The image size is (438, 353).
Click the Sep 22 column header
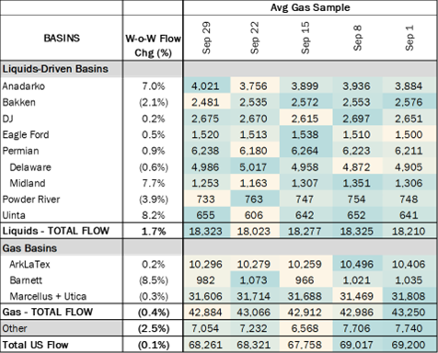click(255, 38)
